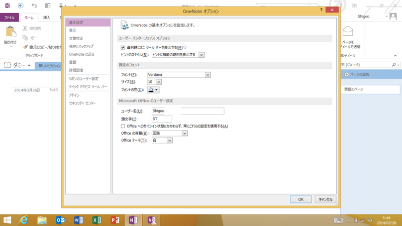Select the 詳細設定 category
The height and width of the screenshot is (226, 402).
(88, 70)
